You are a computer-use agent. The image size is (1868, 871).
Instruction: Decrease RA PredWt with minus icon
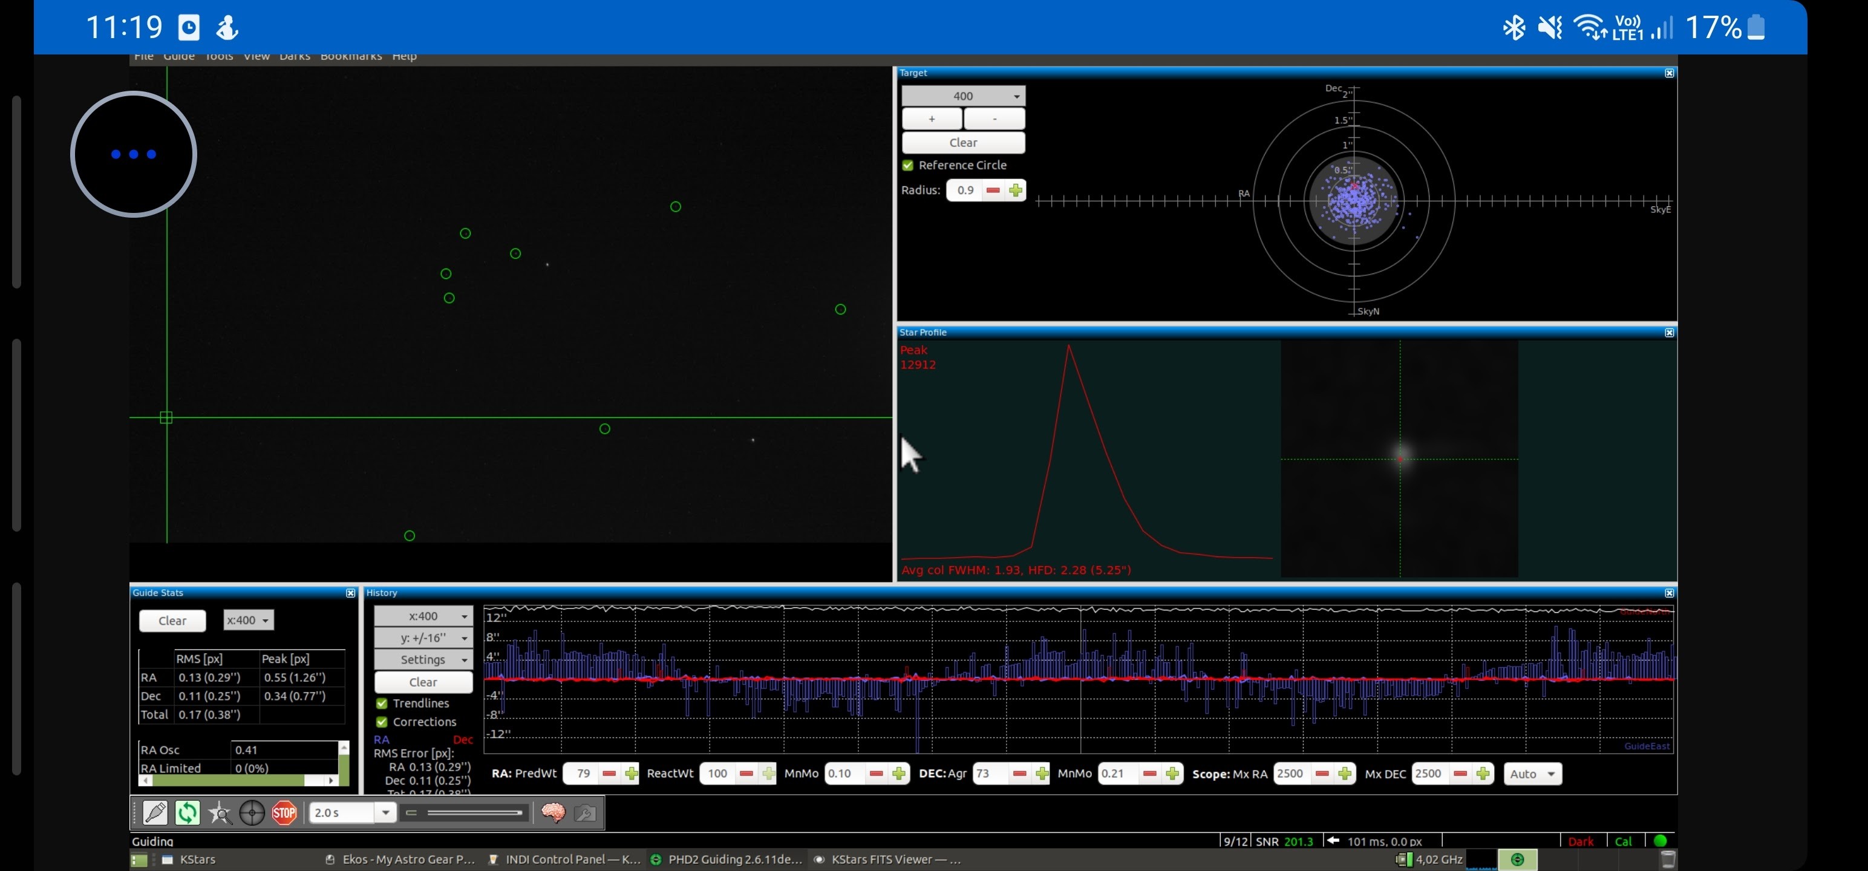click(x=609, y=774)
